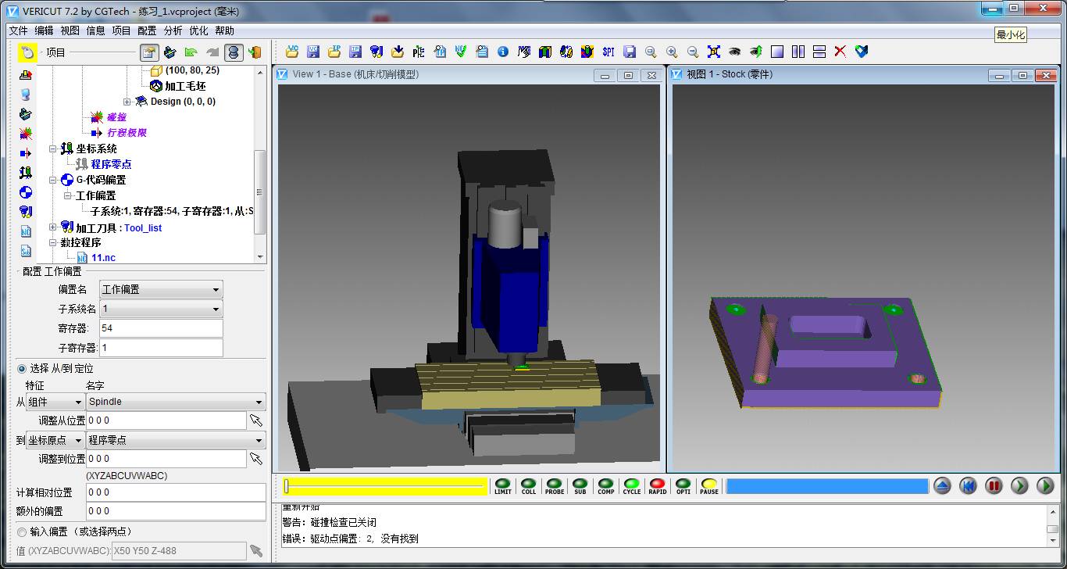This screenshot has width=1067, height=569.
Task: Click the Zoom to Fit toolbar icon
Action: tap(714, 52)
